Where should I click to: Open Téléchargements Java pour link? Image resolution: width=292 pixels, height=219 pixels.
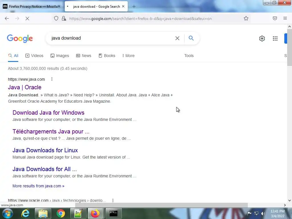click(51, 131)
